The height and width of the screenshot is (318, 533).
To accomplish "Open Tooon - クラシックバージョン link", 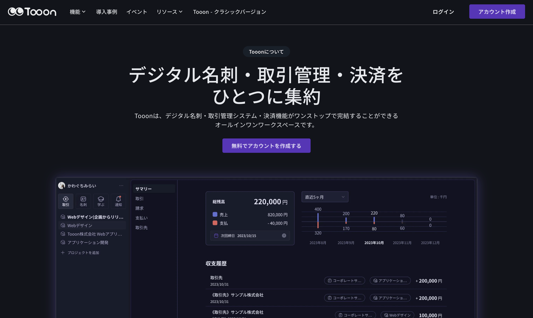I will [x=230, y=12].
